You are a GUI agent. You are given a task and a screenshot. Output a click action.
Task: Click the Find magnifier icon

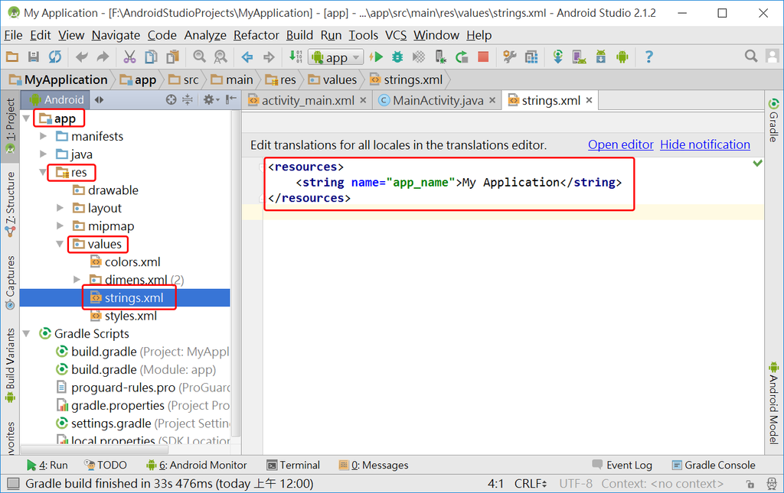(200, 57)
